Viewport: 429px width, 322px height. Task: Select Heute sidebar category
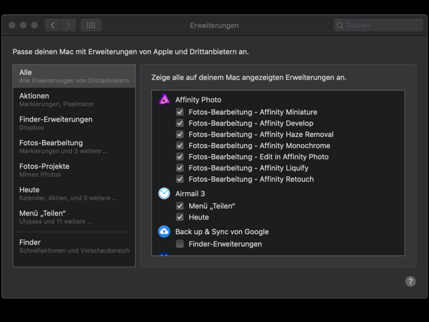point(74,194)
